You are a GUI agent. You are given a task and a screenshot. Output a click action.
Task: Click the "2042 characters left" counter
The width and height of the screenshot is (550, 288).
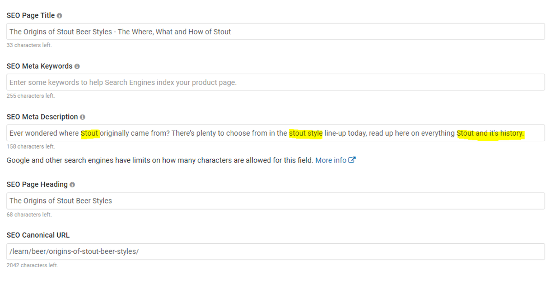[x=32, y=265]
